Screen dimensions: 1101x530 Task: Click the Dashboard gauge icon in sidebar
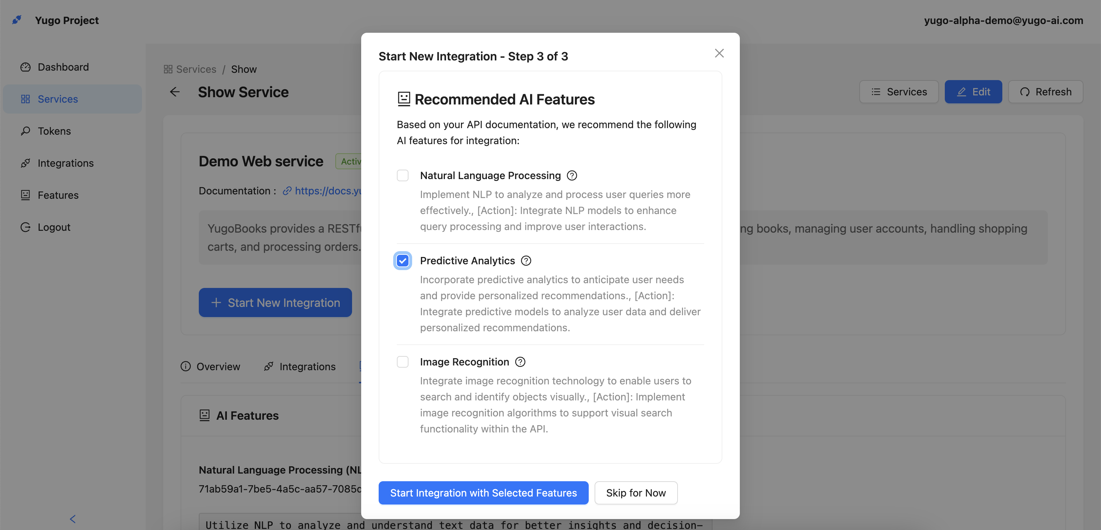(x=25, y=67)
